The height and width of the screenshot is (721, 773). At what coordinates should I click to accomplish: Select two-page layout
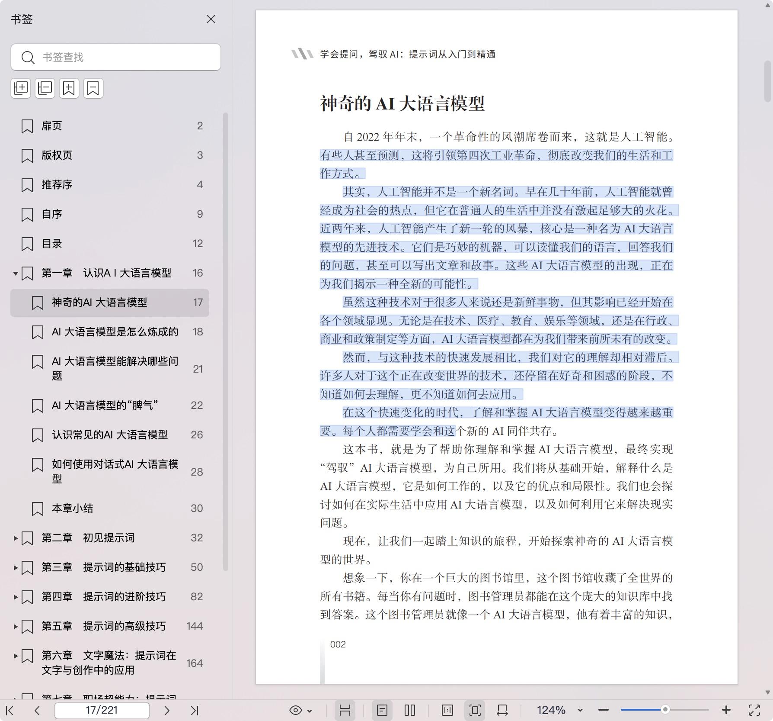[410, 710]
